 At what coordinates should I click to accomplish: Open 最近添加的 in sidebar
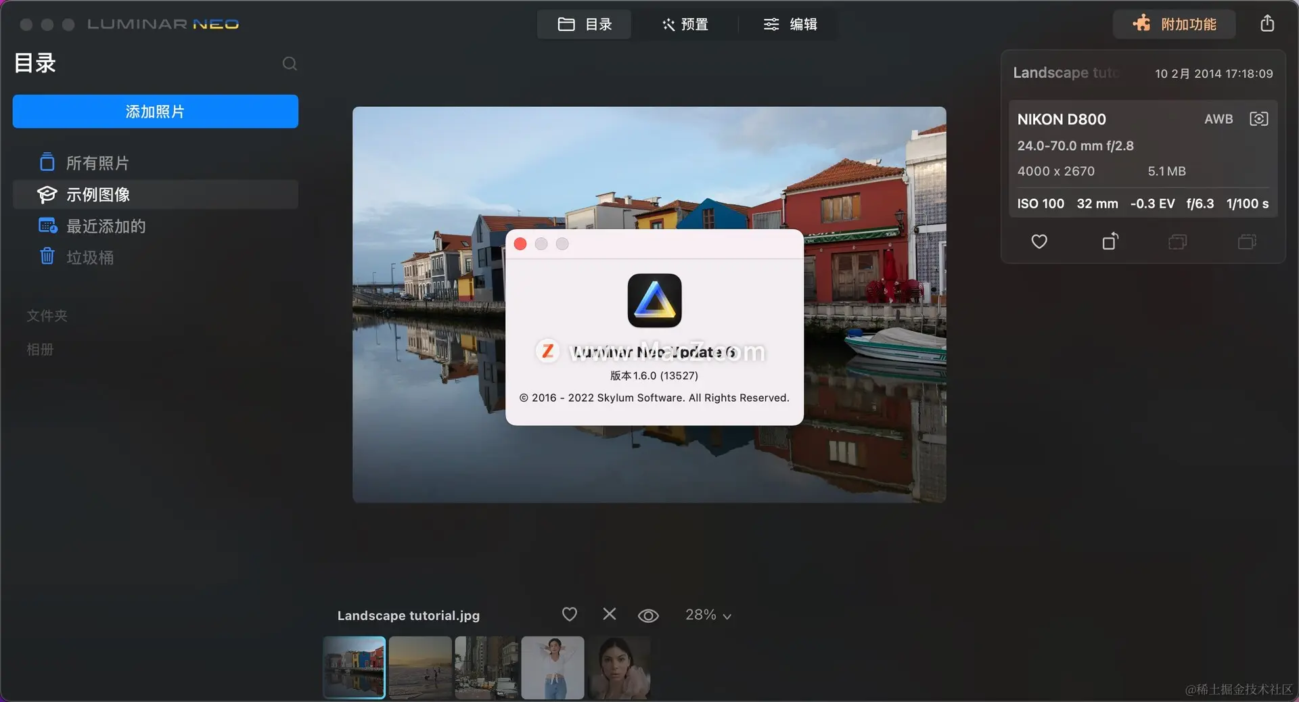click(x=155, y=226)
